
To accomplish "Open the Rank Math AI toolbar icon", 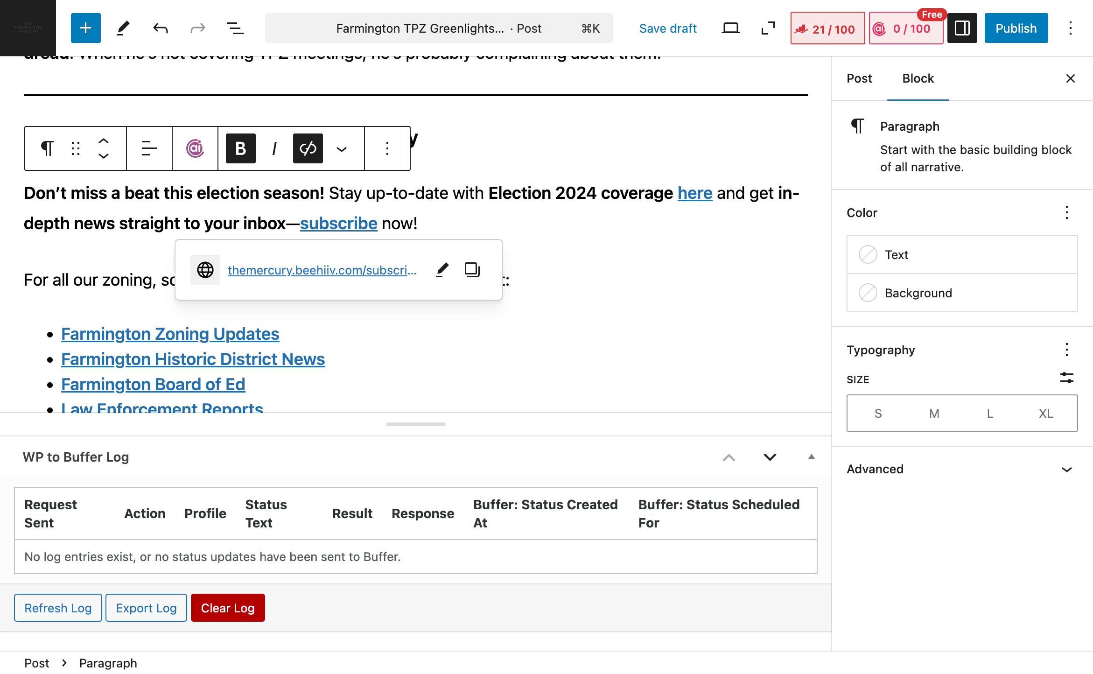I will click(x=195, y=148).
